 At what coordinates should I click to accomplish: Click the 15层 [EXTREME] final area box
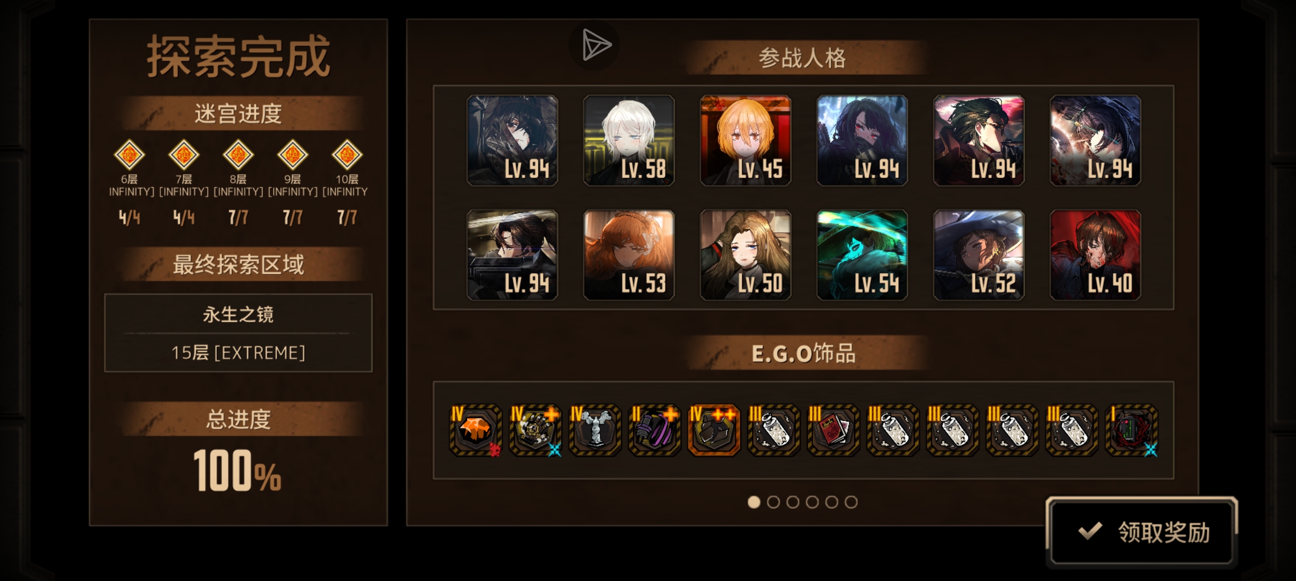(x=238, y=333)
